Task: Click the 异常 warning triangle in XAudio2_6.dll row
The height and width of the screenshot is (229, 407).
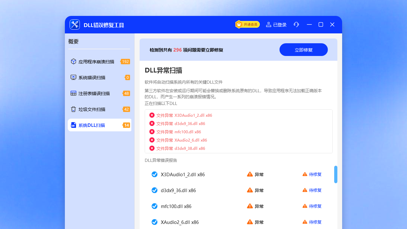Action: pyautogui.click(x=250, y=222)
